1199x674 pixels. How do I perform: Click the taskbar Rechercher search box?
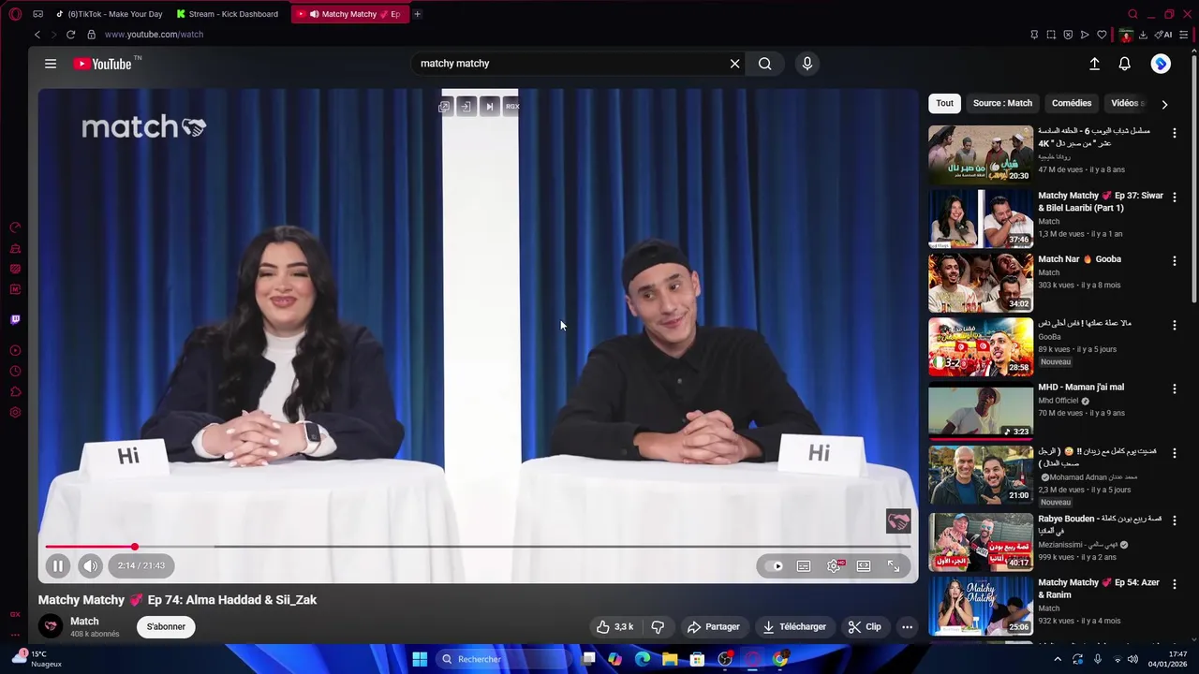[504, 659]
